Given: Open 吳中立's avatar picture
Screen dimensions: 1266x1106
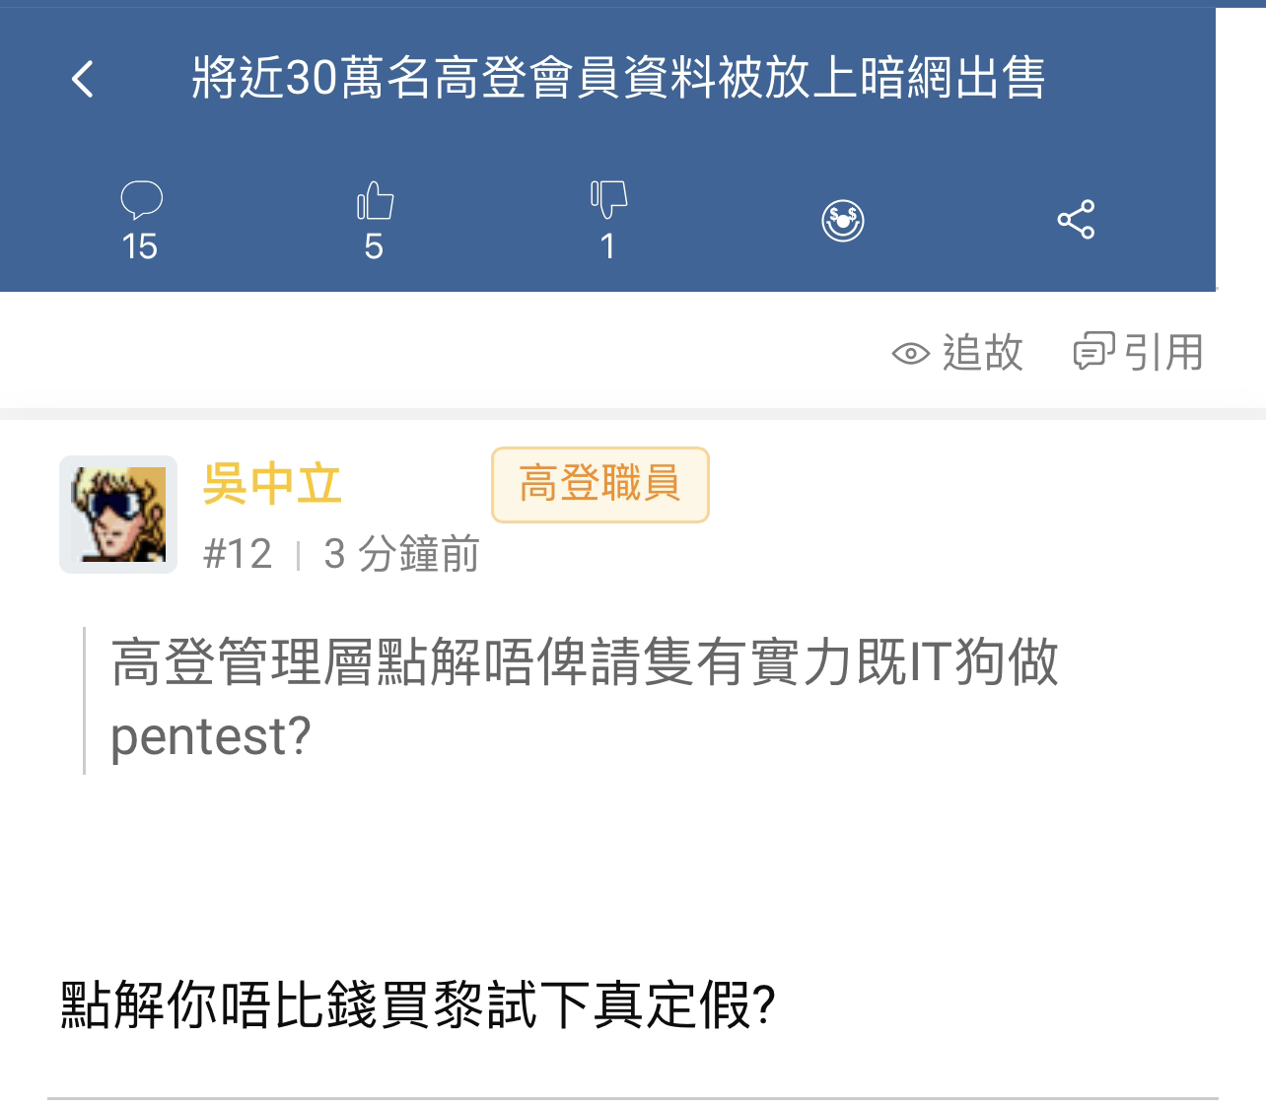Looking at the screenshot, I should [x=118, y=515].
